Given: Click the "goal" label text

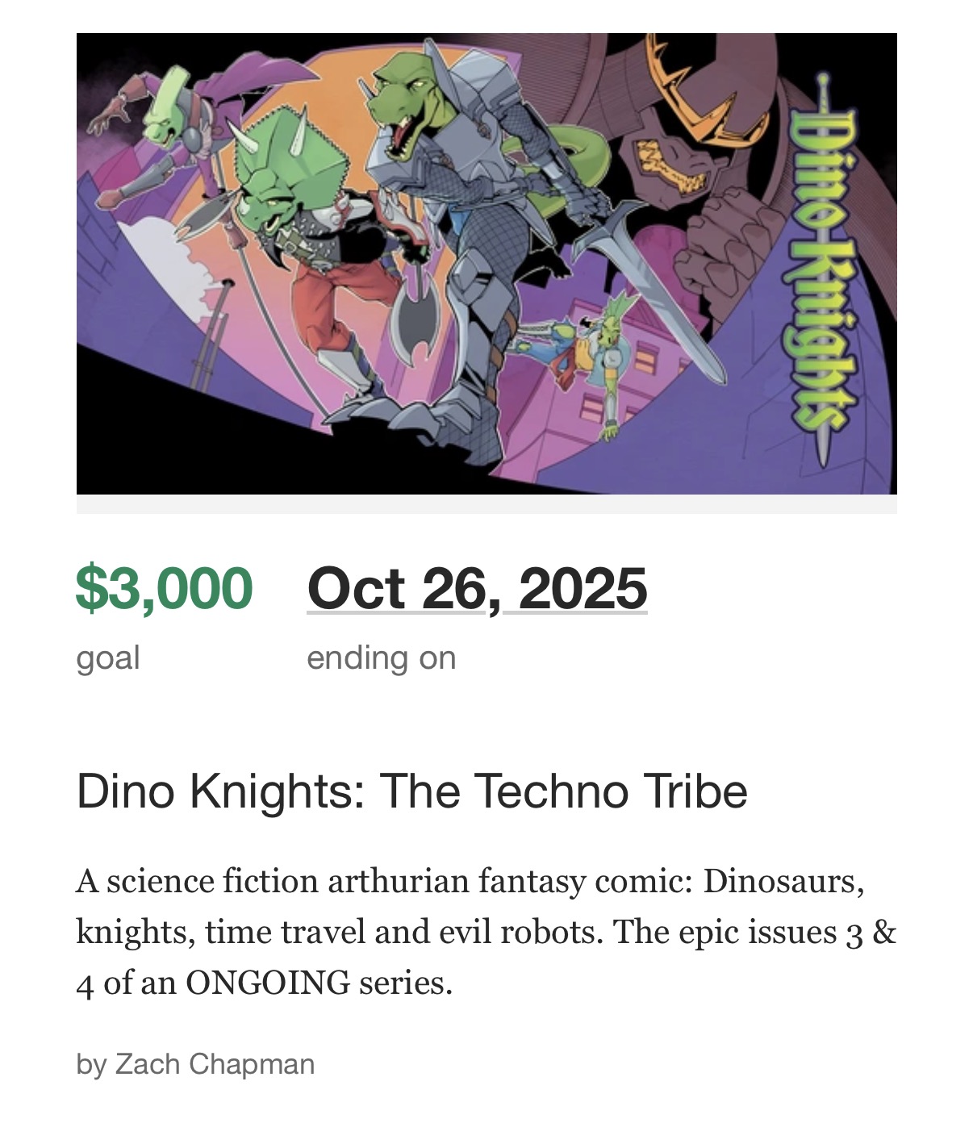Looking at the screenshot, I should click(x=108, y=657).
